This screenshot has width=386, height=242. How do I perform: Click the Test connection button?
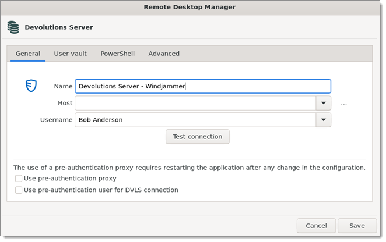pyautogui.click(x=198, y=137)
